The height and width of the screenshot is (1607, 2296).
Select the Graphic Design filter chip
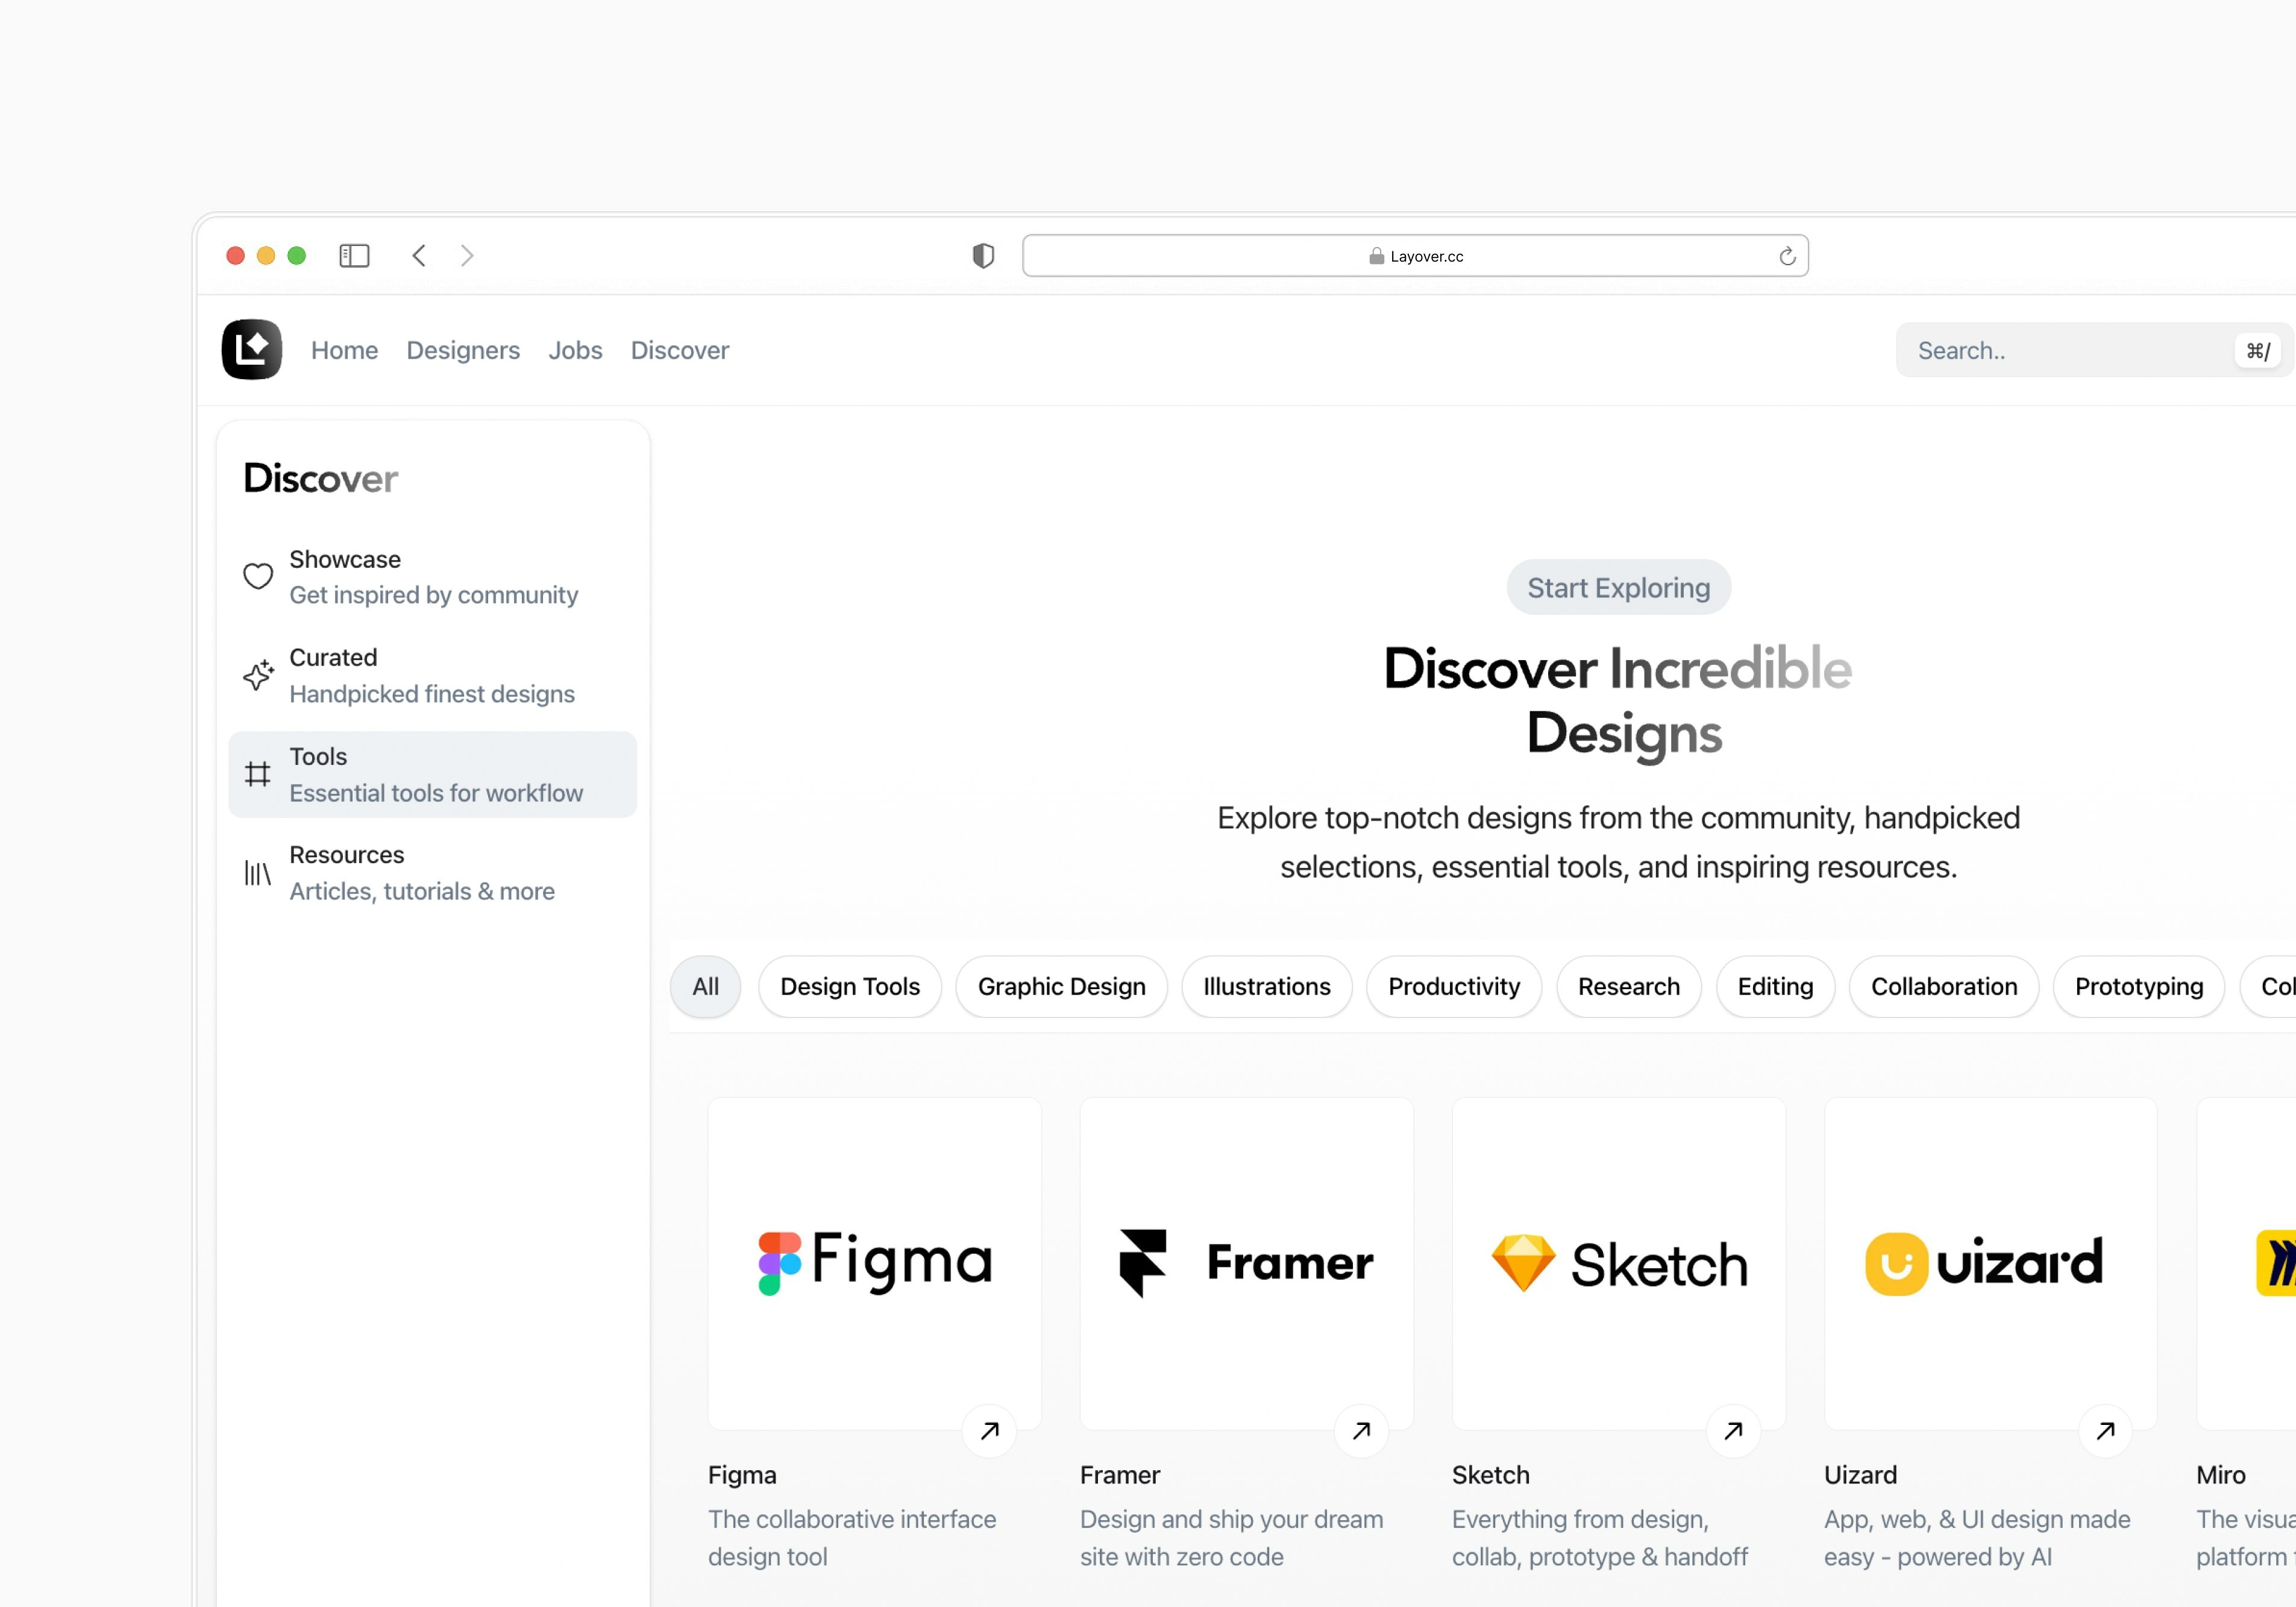click(1061, 986)
